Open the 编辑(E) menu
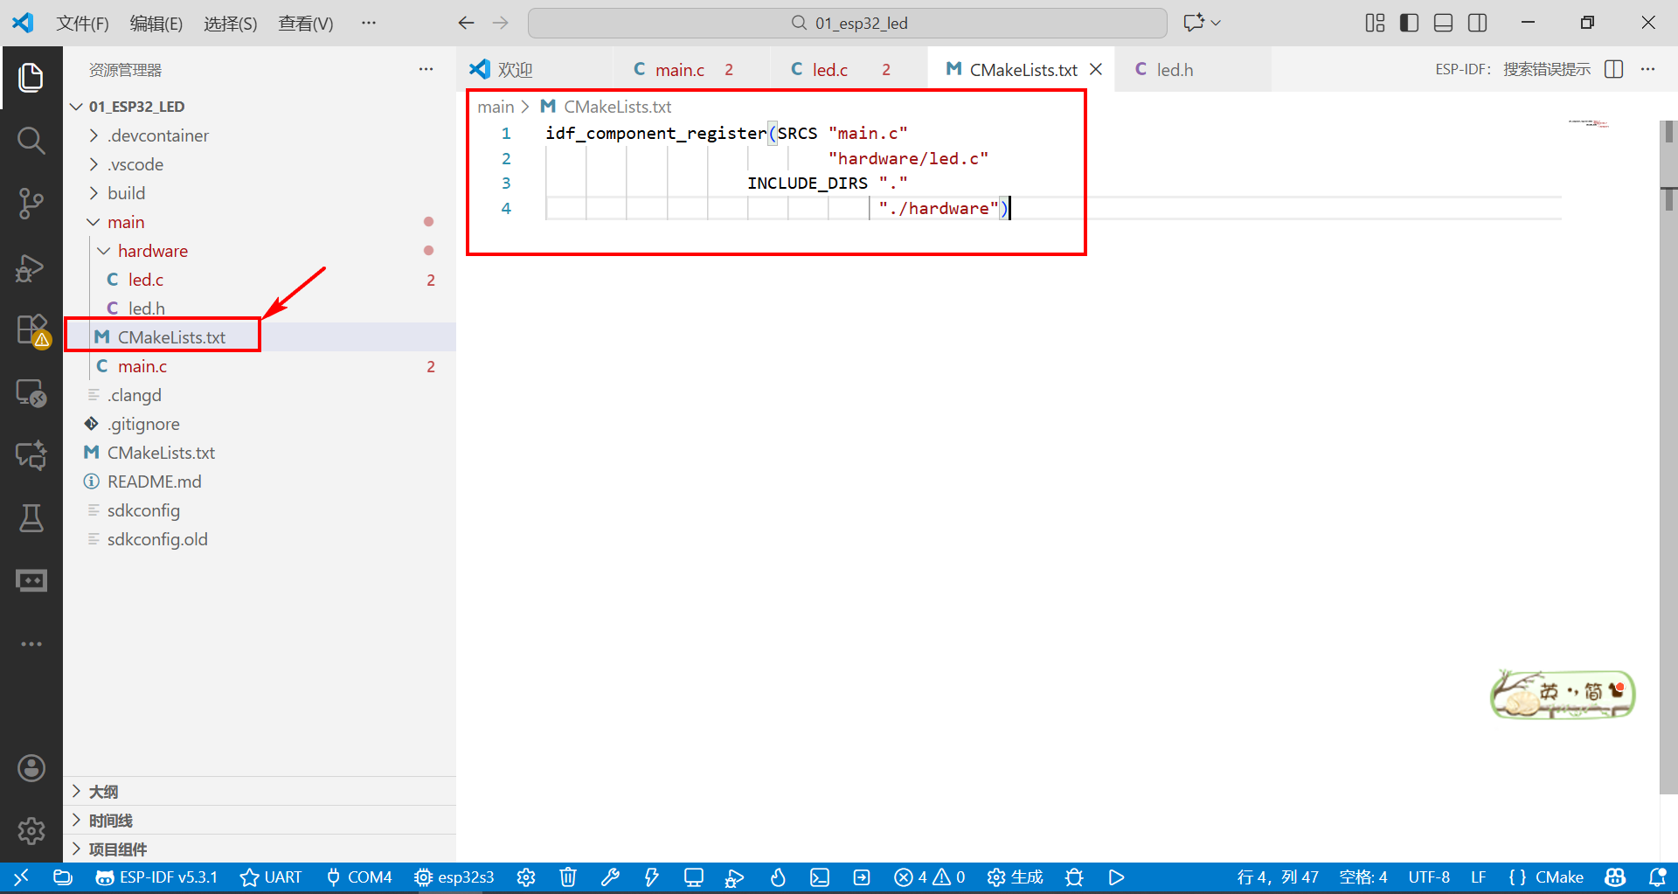1678x894 pixels. (x=156, y=23)
